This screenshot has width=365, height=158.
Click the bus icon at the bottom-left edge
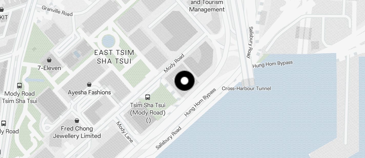[4, 123]
